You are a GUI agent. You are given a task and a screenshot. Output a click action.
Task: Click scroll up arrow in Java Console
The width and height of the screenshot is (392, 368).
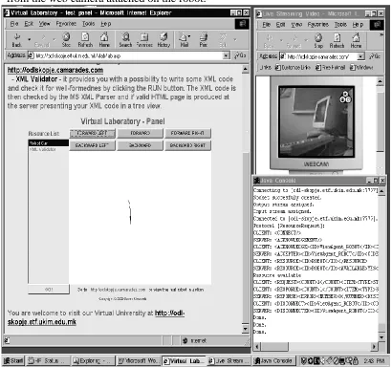(x=382, y=191)
